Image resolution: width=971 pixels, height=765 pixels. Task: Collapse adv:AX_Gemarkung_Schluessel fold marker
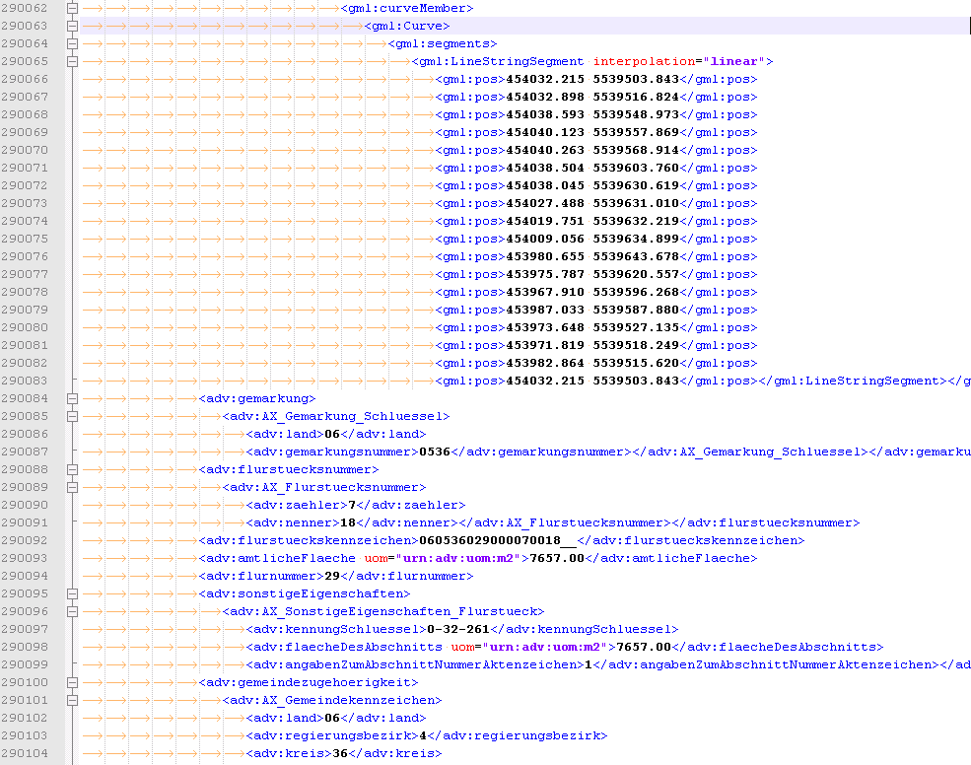coord(72,416)
